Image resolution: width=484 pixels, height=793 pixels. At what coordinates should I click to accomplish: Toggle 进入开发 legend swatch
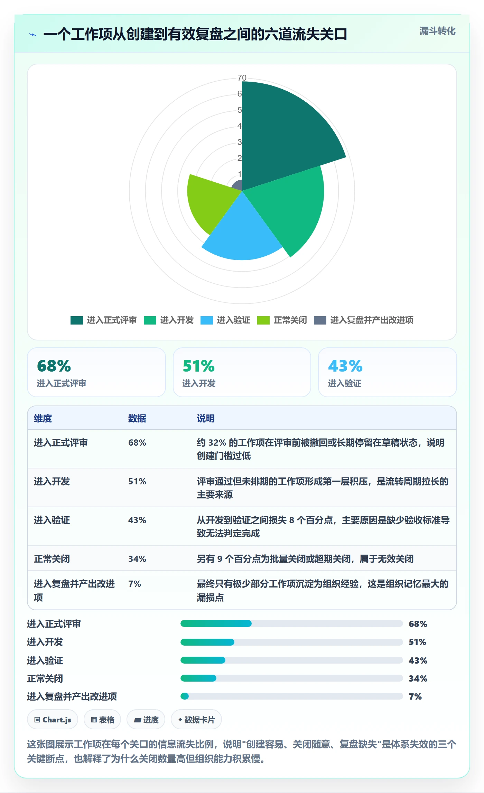point(150,320)
